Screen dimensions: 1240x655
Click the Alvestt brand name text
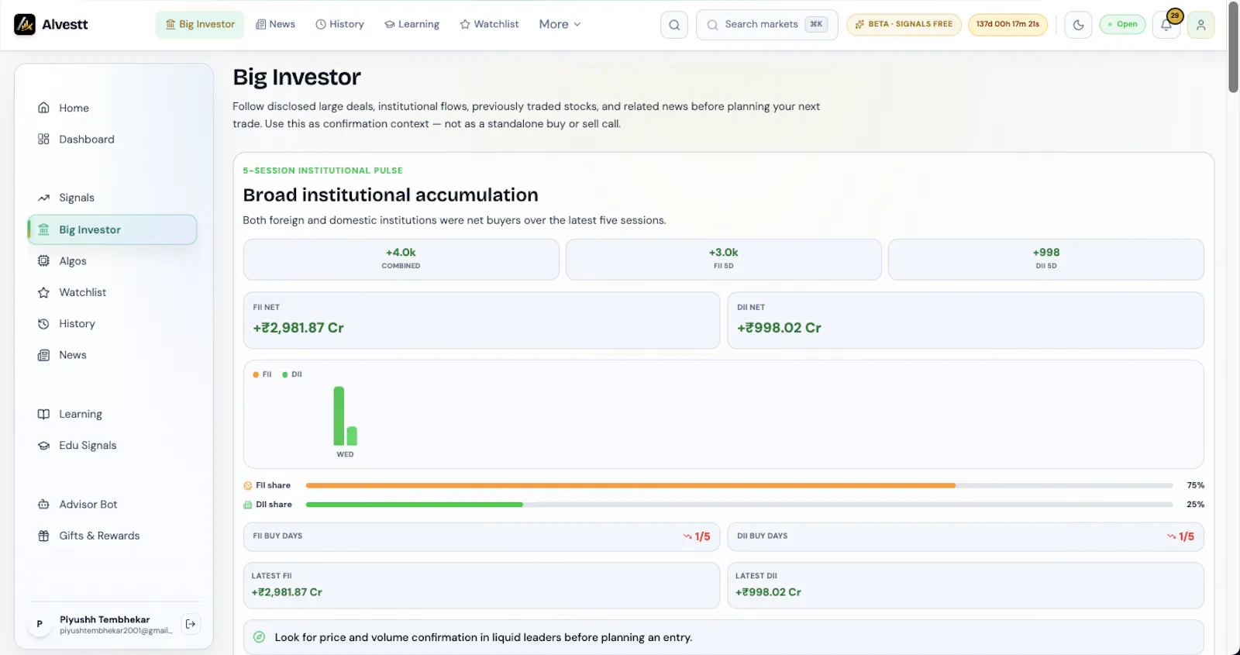point(64,25)
